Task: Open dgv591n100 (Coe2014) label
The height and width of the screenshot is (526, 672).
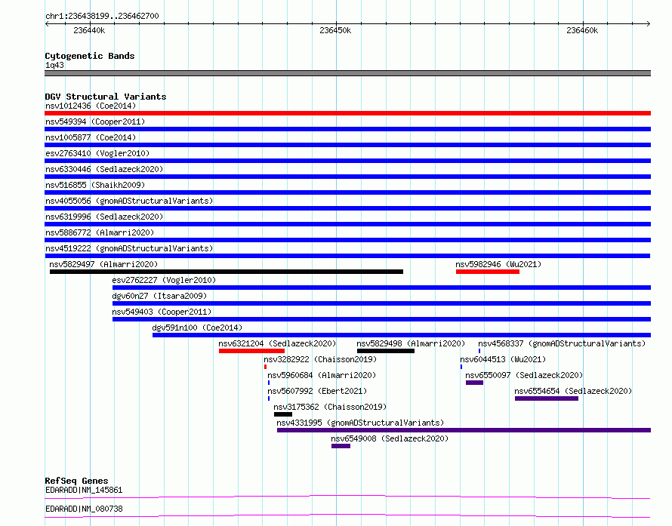Action: tap(197, 328)
